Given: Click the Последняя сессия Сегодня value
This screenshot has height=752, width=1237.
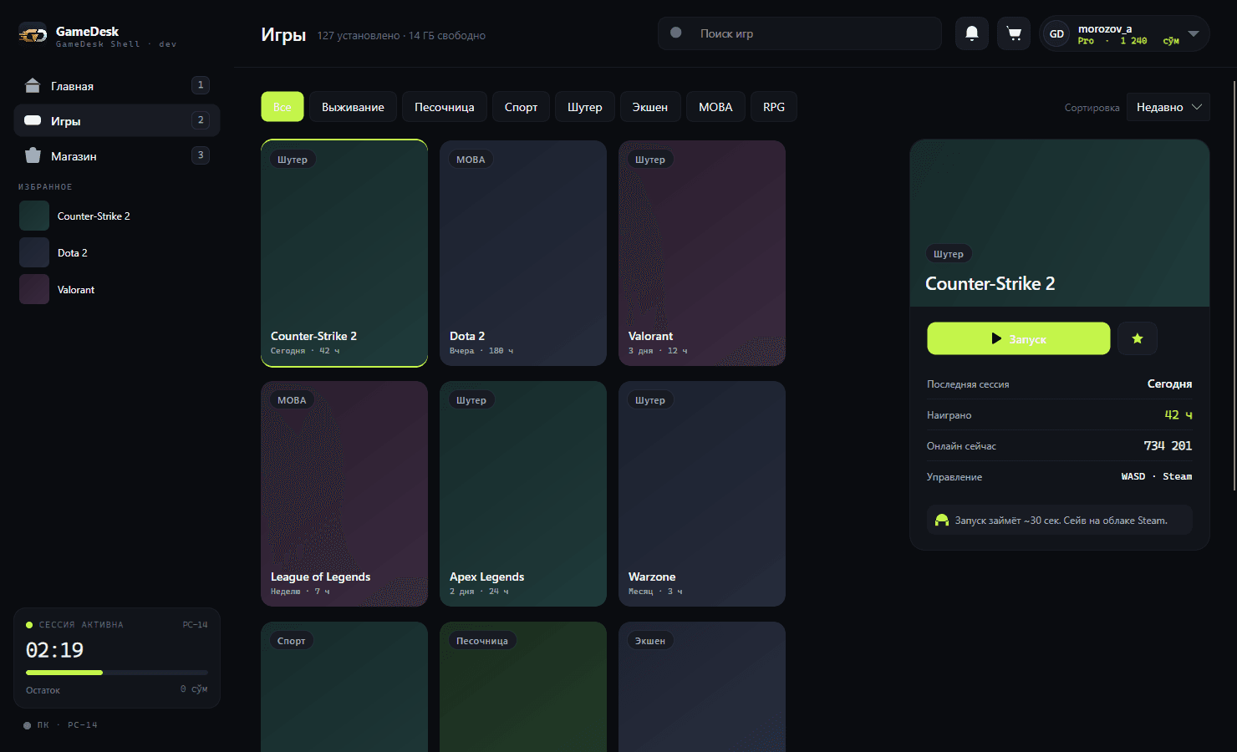Looking at the screenshot, I should pos(1169,384).
